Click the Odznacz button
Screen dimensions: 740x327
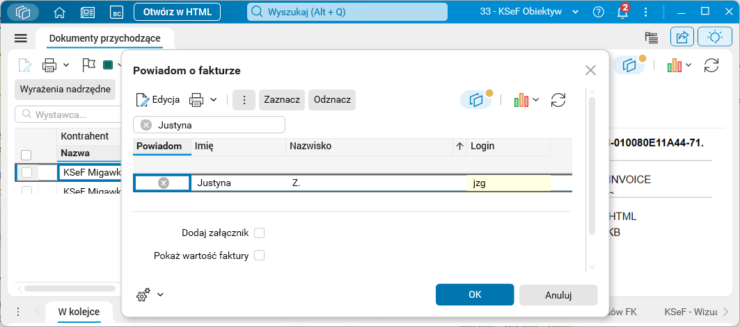332,100
